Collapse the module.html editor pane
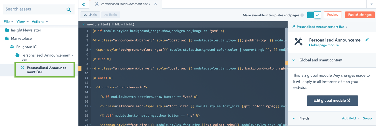This screenshot has width=376, height=126. click(x=83, y=24)
